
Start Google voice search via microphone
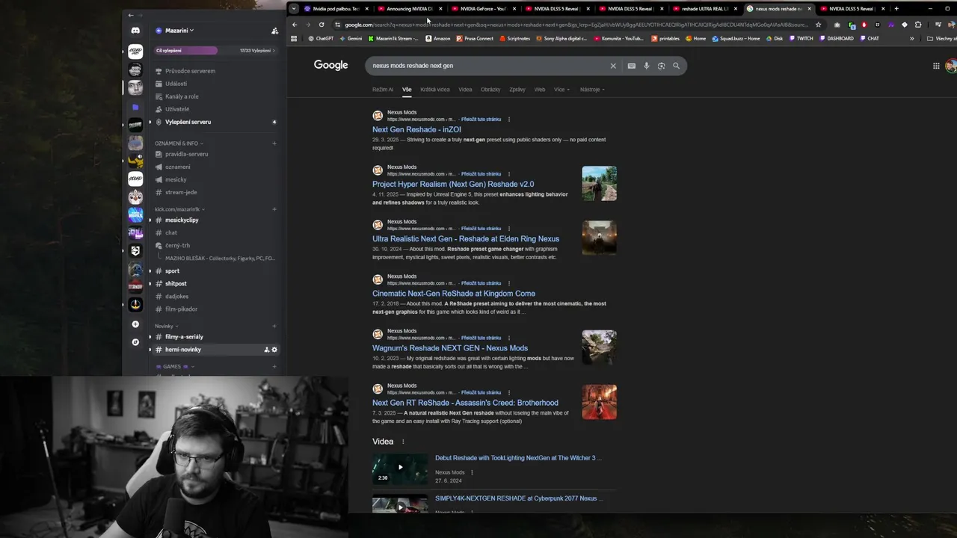(x=647, y=66)
